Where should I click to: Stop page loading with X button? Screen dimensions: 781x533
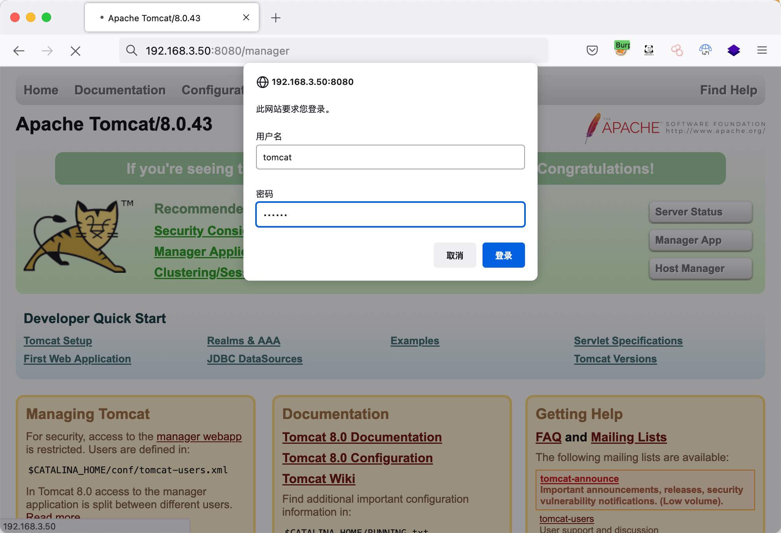point(76,51)
